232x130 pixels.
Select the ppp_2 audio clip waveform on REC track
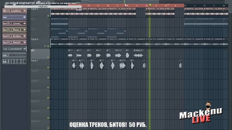[x=138, y=55]
